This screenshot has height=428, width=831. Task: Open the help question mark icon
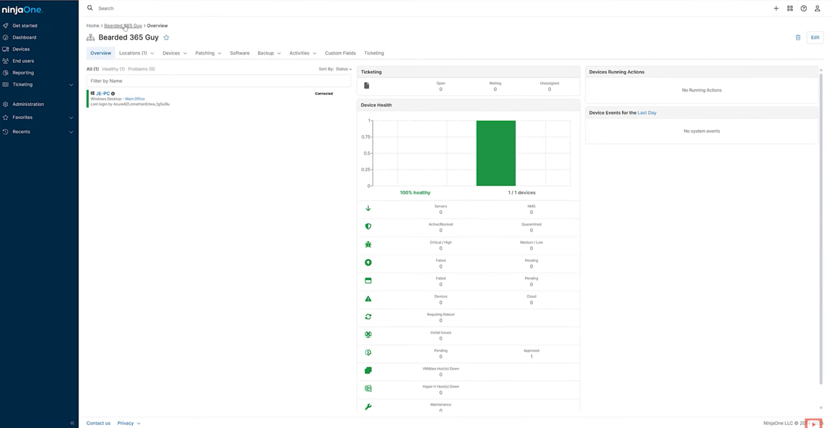(x=803, y=8)
